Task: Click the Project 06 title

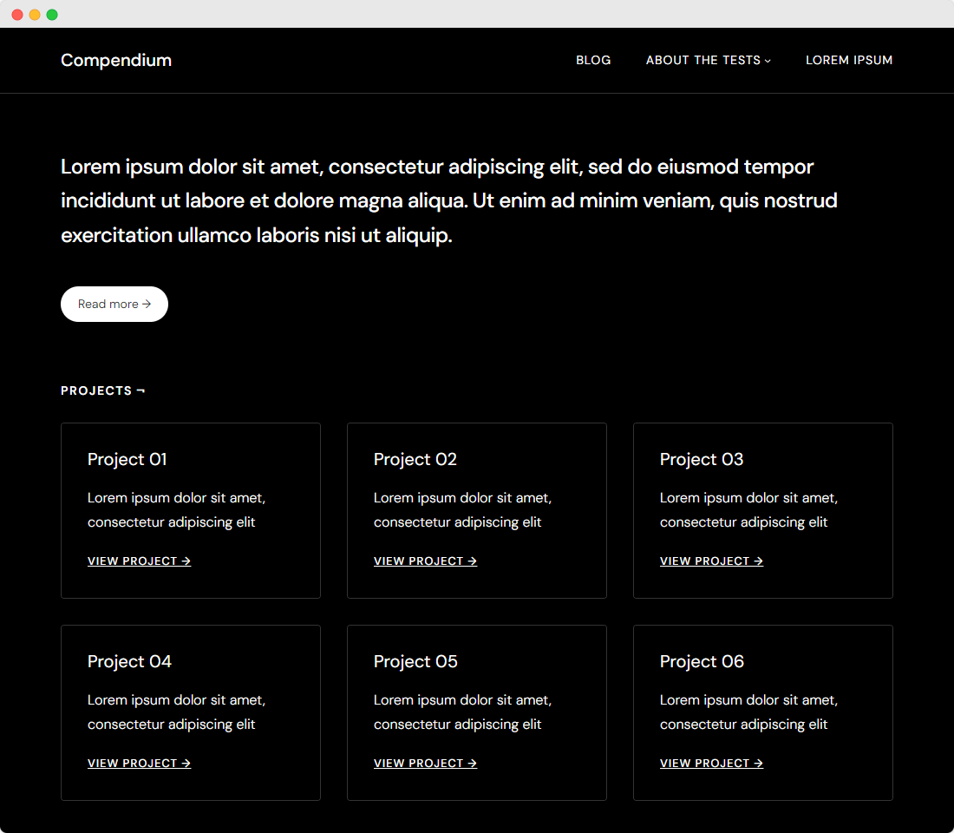Action: coord(702,661)
